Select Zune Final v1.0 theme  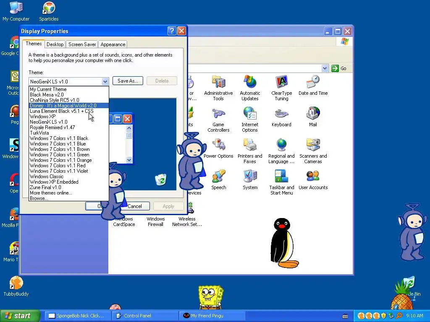point(68,187)
